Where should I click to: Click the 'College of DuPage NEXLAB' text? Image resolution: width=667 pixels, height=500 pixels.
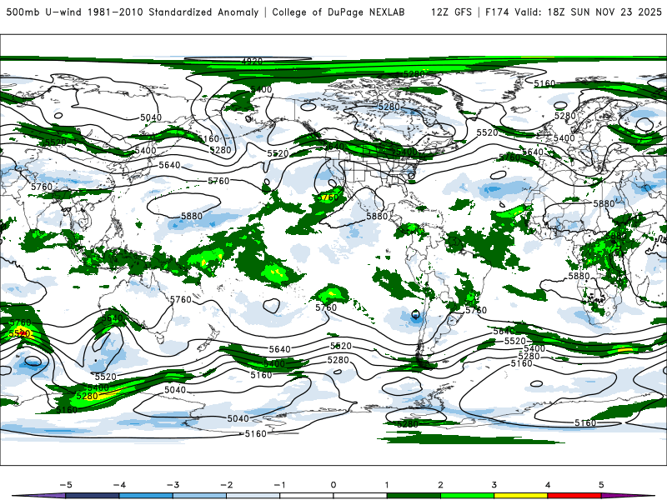(x=339, y=12)
